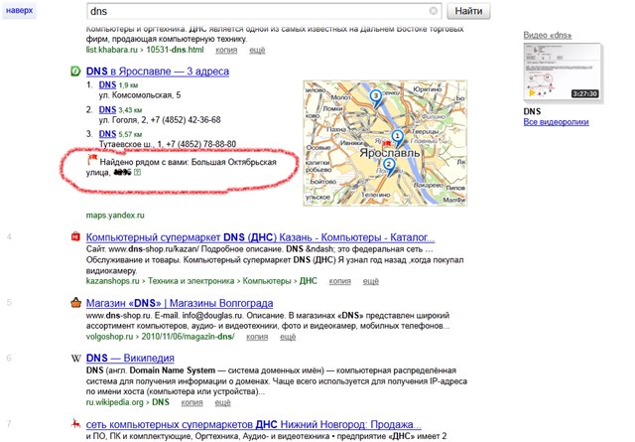
Task: Click the basket favicon beside the Волгоград result
Action: [75, 303]
